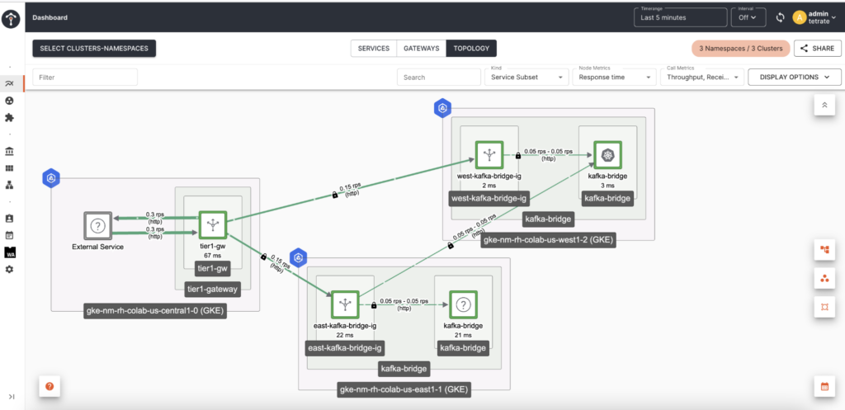Image resolution: width=845 pixels, height=410 pixels.
Task: Click lock icon on east-kafka-bridge-ig to kafka-bridge link
Action: (x=374, y=305)
